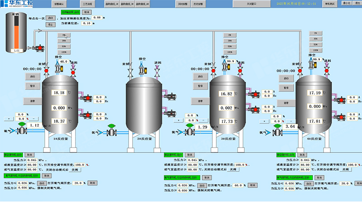Click reactor 3 lower motor pump icon
The image size is (362, 203).
[254, 110]
